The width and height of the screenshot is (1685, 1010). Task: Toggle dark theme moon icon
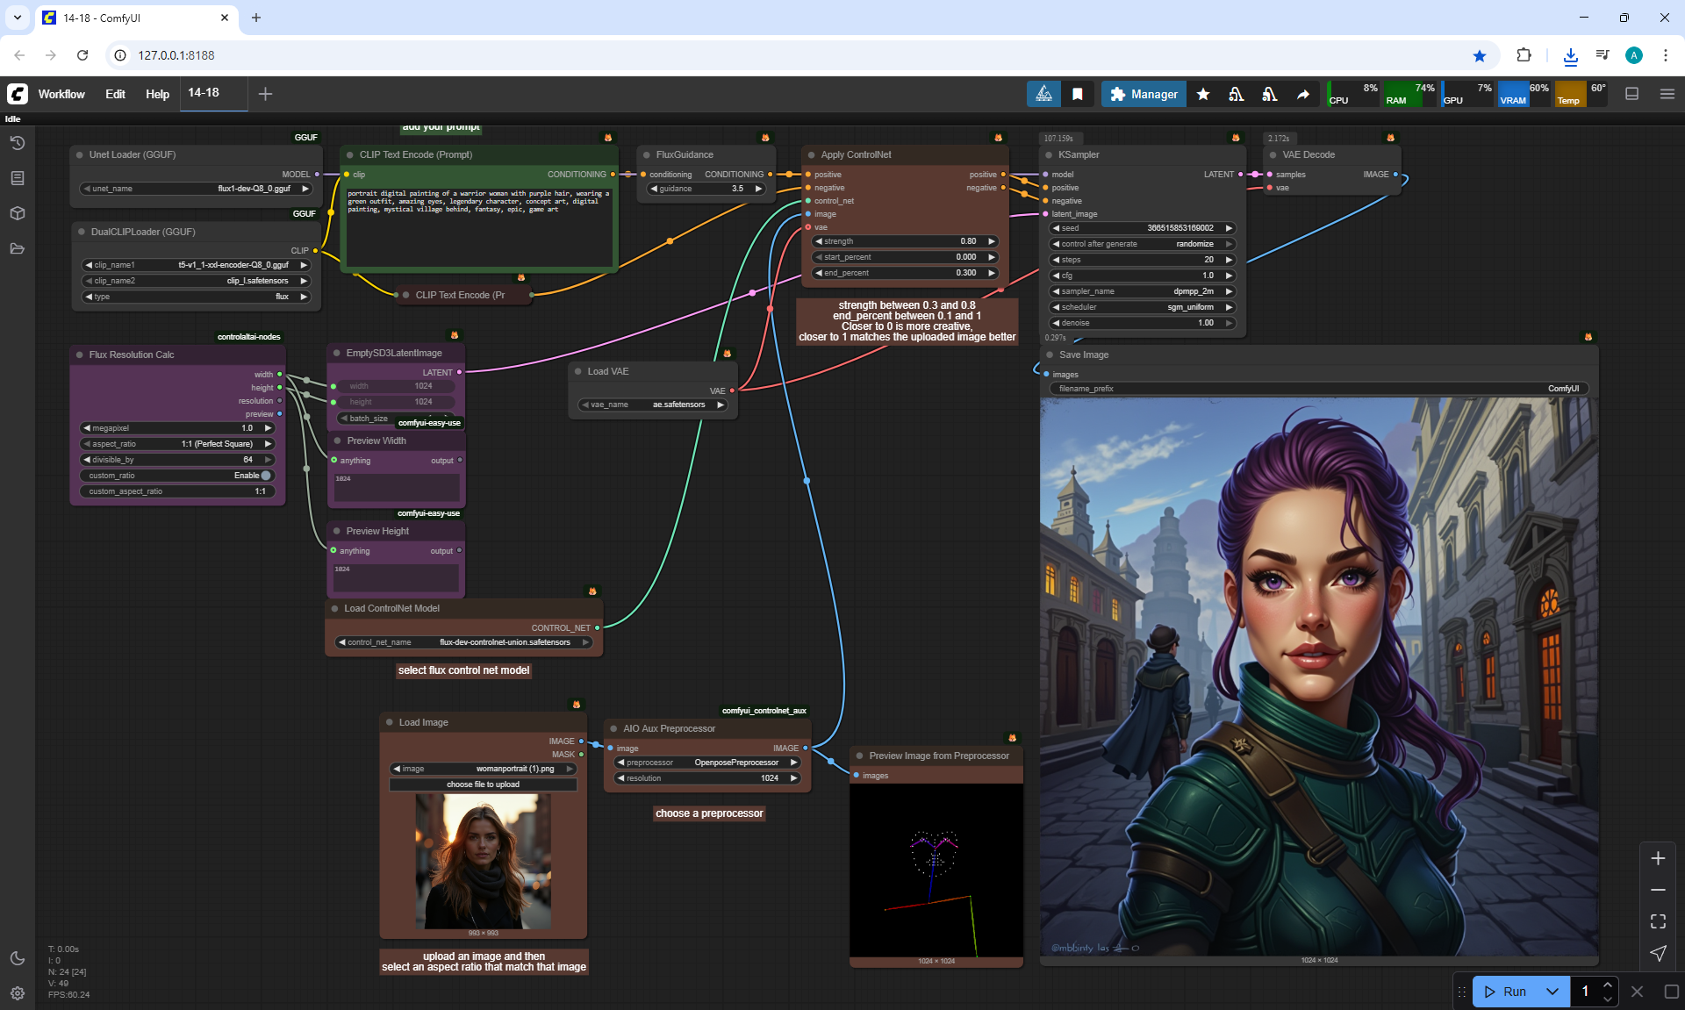click(18, 958)
